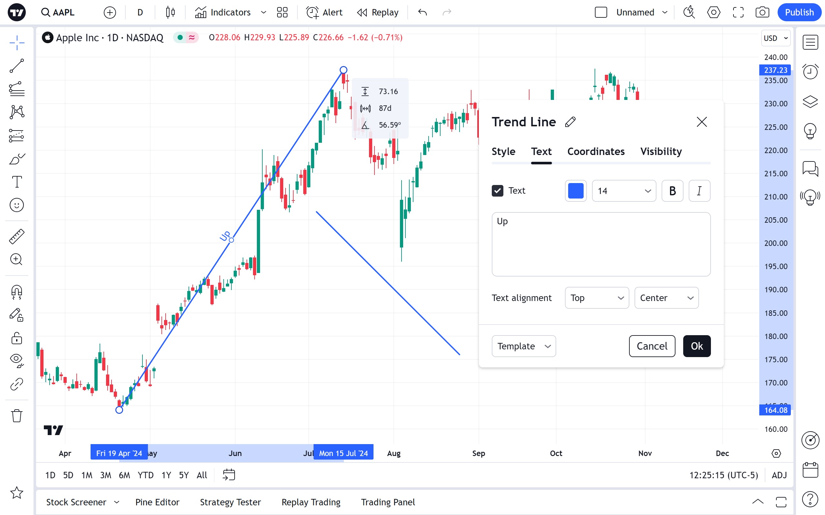The height and width of the screenshot is (515, 825).
Task: Click the pencil rename icon beside Trend Line
Action: coord(570,122)
